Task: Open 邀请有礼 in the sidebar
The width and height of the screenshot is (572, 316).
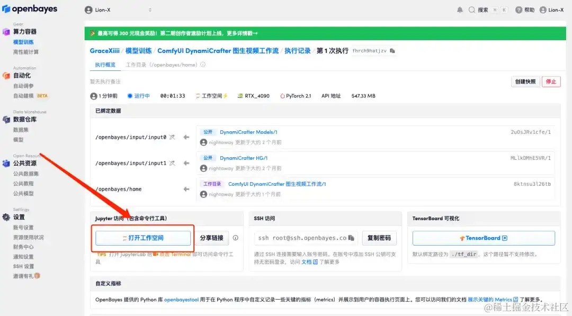Action: pos(26,276)
